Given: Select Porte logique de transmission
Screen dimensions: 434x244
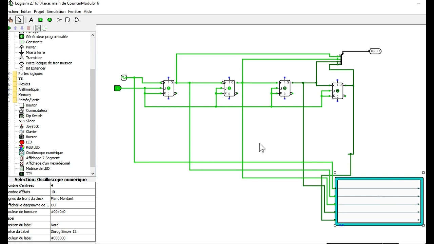Looking at the screenshot, I should [49, 63].
